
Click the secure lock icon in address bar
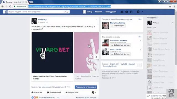[x=15, y=7]
